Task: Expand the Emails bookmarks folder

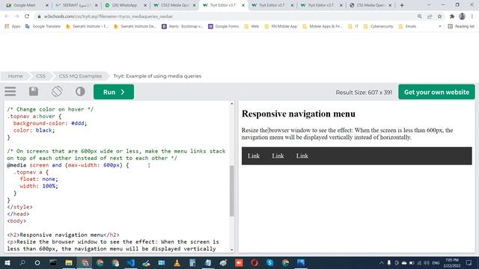Action: pyautogui.click(x=407, y=27)
